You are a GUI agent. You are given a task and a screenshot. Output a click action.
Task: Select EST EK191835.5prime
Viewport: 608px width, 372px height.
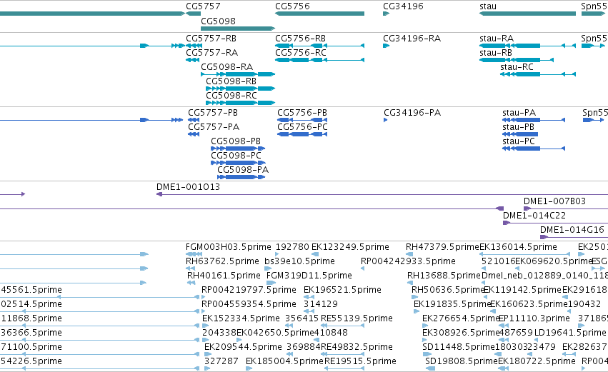click(452, 305)
